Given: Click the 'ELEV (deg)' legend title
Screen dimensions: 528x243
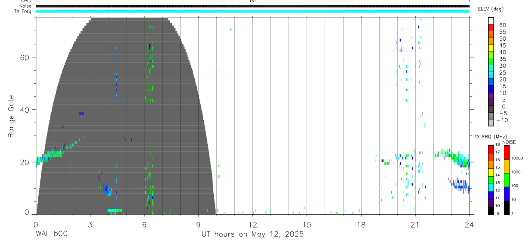Looking at the screenshot, I should point(491,9).
